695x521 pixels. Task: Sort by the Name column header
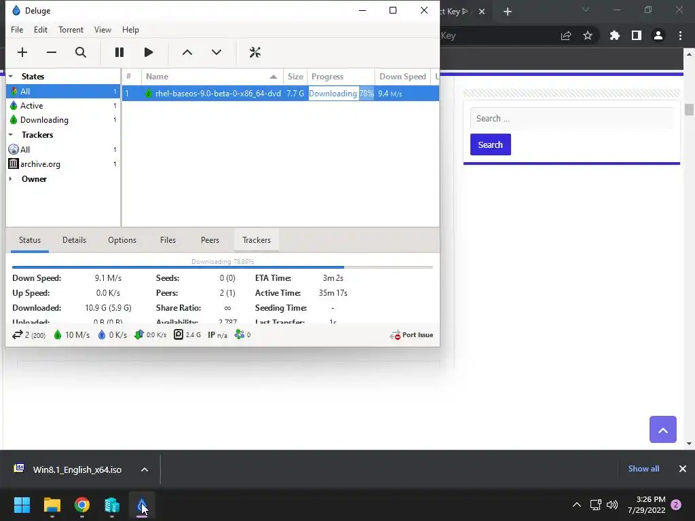pyautogui.click(x=212, y=76)
